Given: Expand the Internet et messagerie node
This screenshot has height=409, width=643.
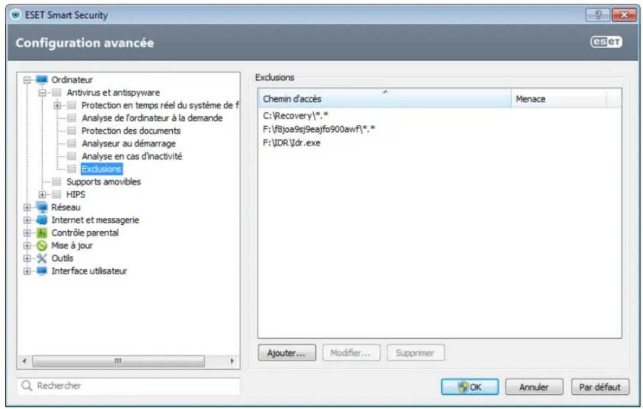Looking at the screenshot, I should pyautogui.click(x=27, y=220).
